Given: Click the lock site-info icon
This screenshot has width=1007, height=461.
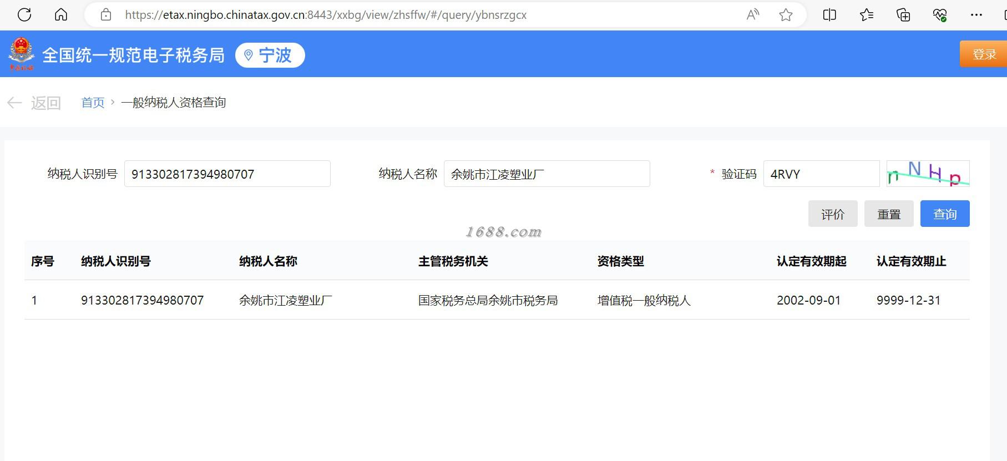Looking at the screenshot, I should 106,15.
